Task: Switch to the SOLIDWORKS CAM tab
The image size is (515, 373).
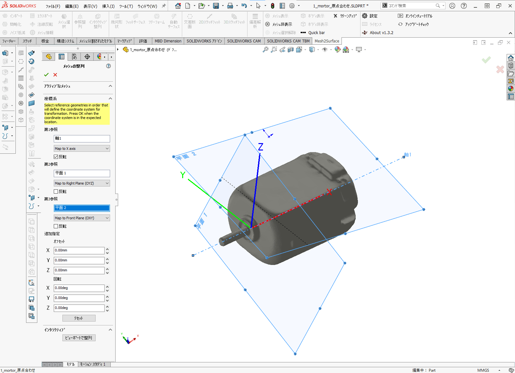Action: click(x=244, y=41)
